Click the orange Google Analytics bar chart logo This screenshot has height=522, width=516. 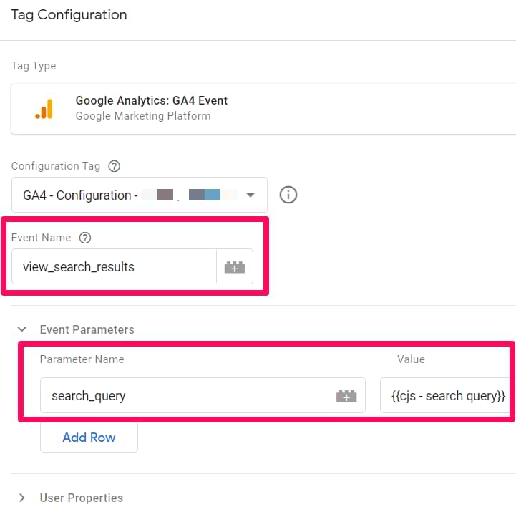pyautogui.click(x=44, y=108)
